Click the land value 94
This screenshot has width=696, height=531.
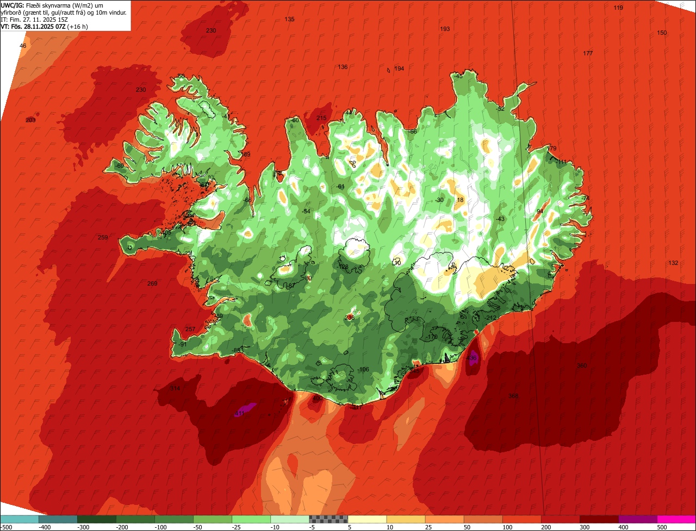[540, 211]
